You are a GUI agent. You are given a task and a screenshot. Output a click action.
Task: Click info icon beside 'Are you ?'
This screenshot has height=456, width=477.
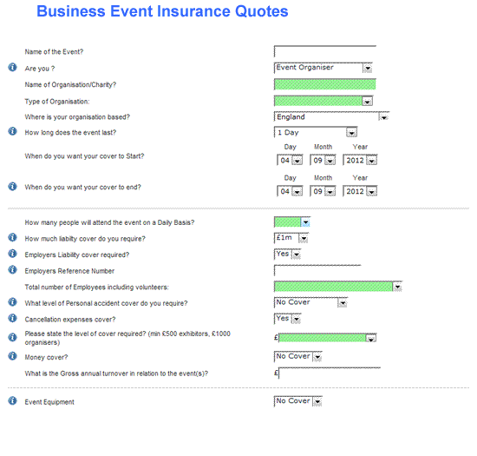click(x=12, y=67)
